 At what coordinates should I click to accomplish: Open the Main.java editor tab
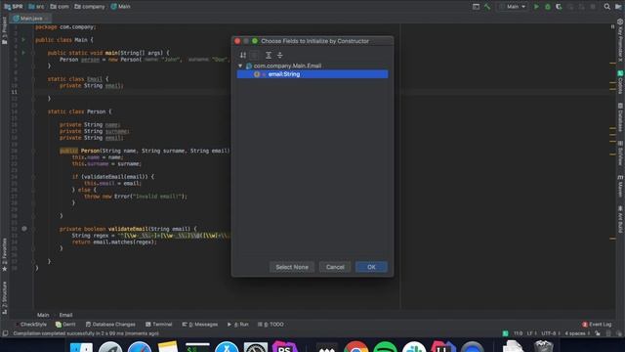[30, 19]
